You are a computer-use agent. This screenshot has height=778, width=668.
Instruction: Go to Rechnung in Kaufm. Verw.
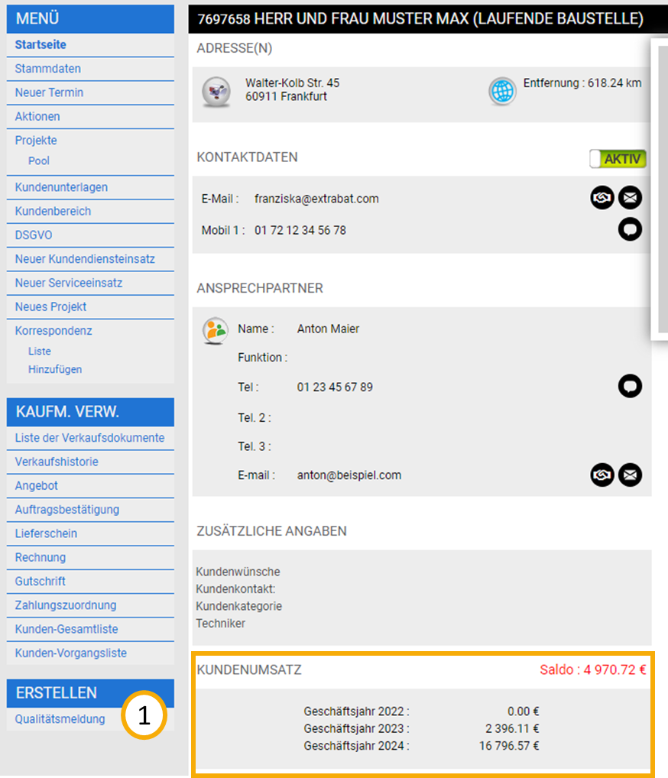tap(41, 557)
